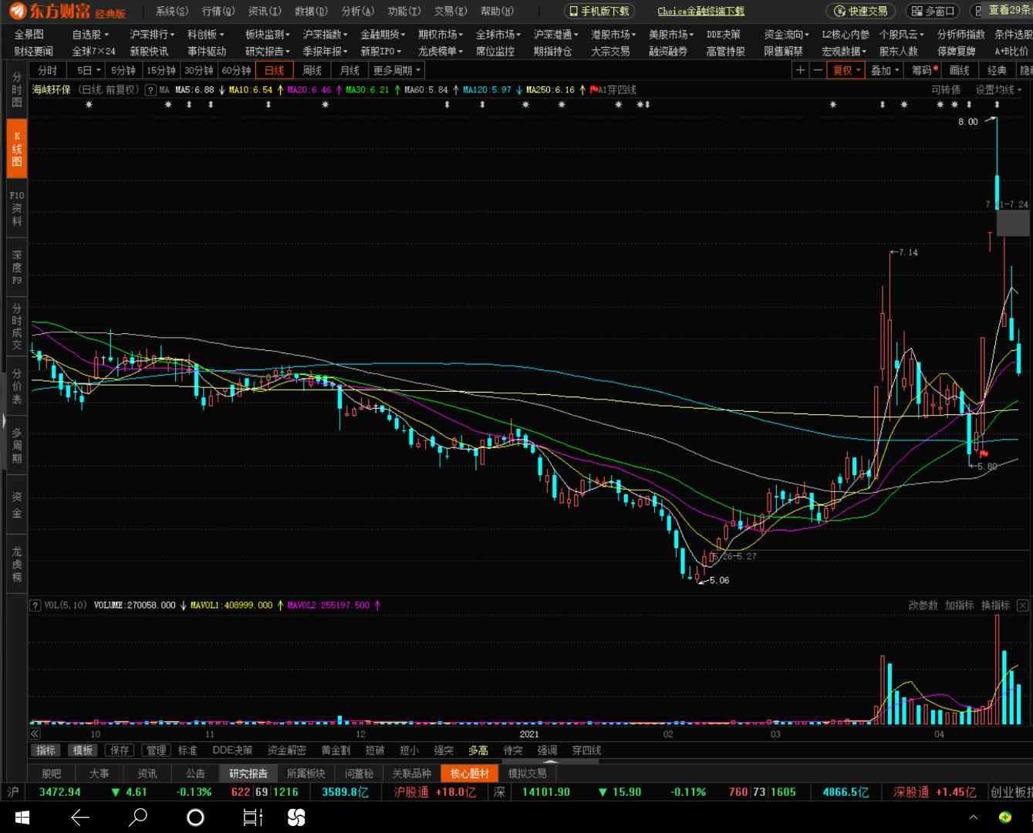1033x833 pixels.
Task: Click the 换指标 button
Action: (x=995, y=605)
